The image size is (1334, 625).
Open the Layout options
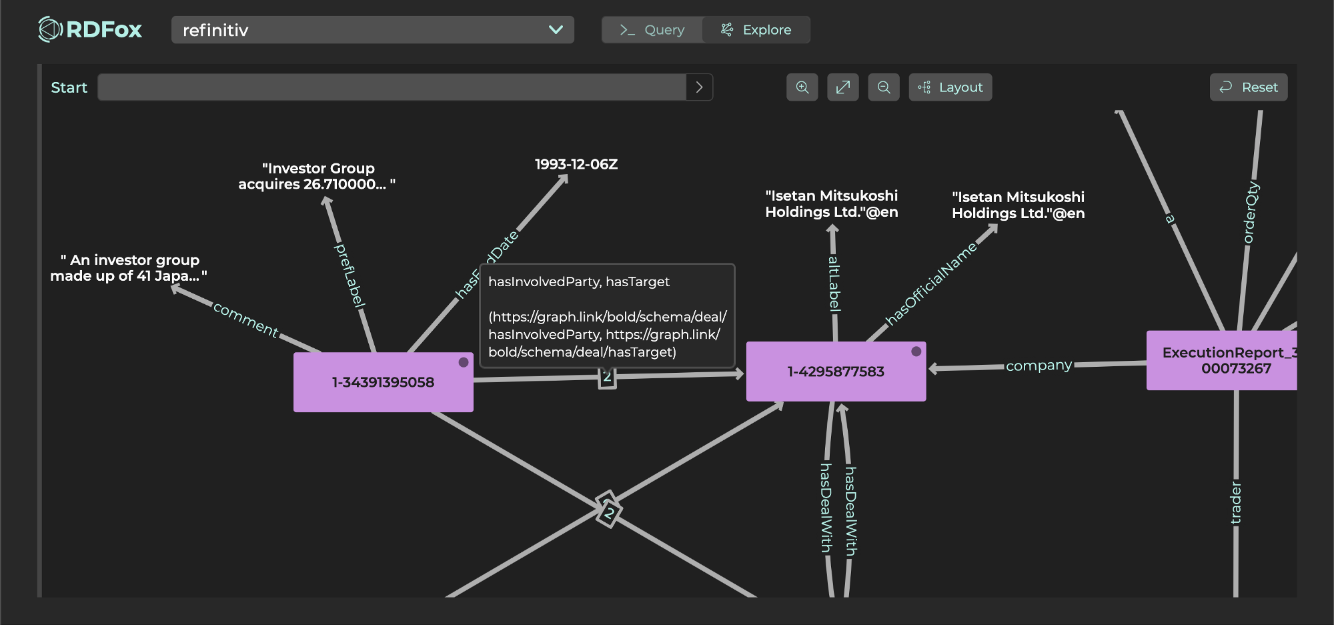[x=950, y=87]
